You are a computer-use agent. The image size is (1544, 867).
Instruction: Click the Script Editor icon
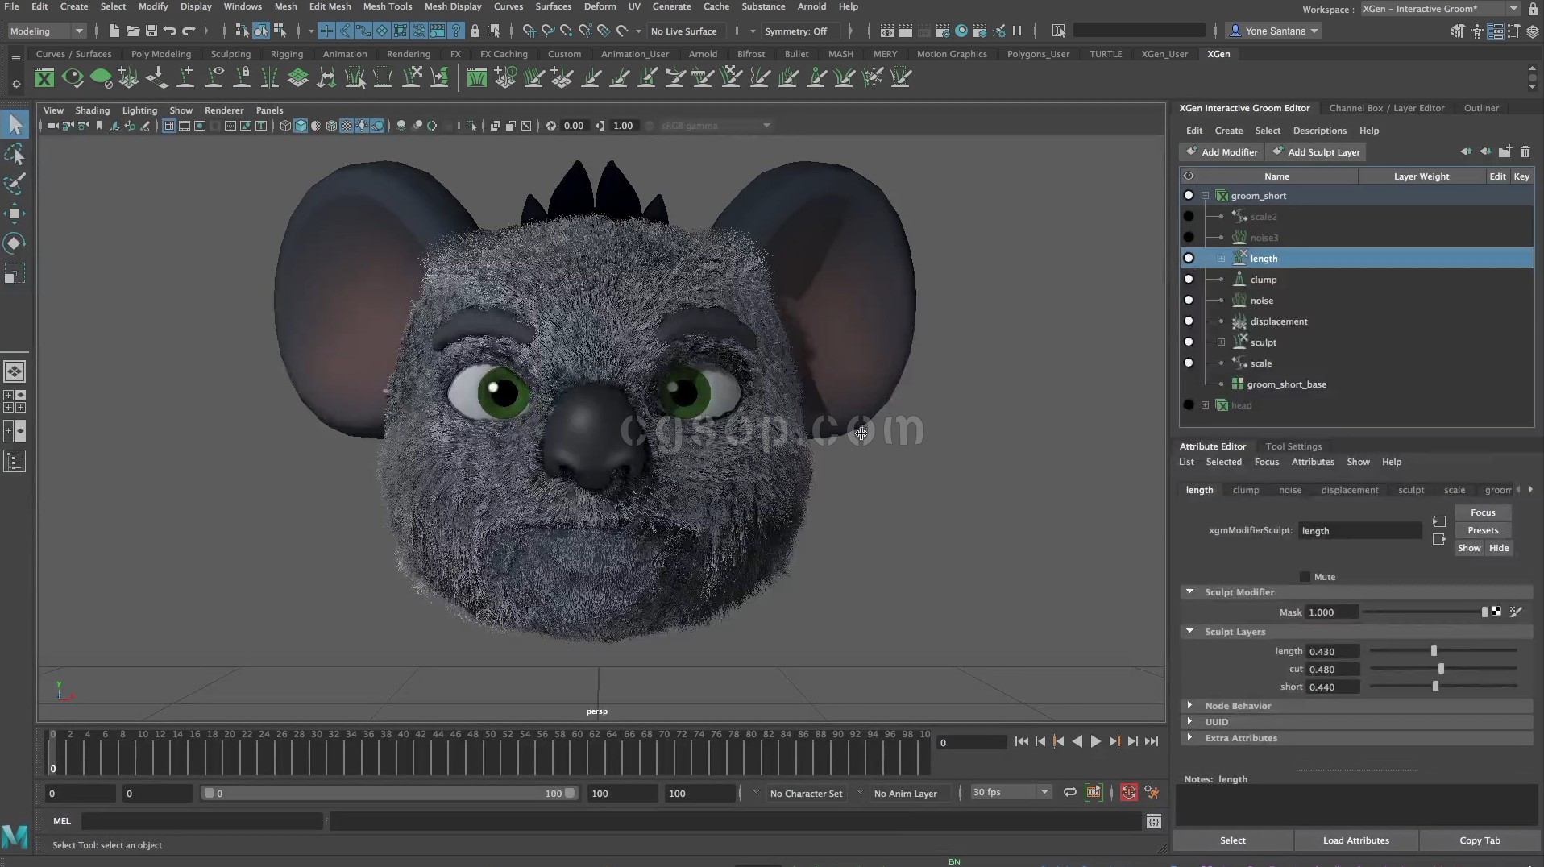[1153, 821]
